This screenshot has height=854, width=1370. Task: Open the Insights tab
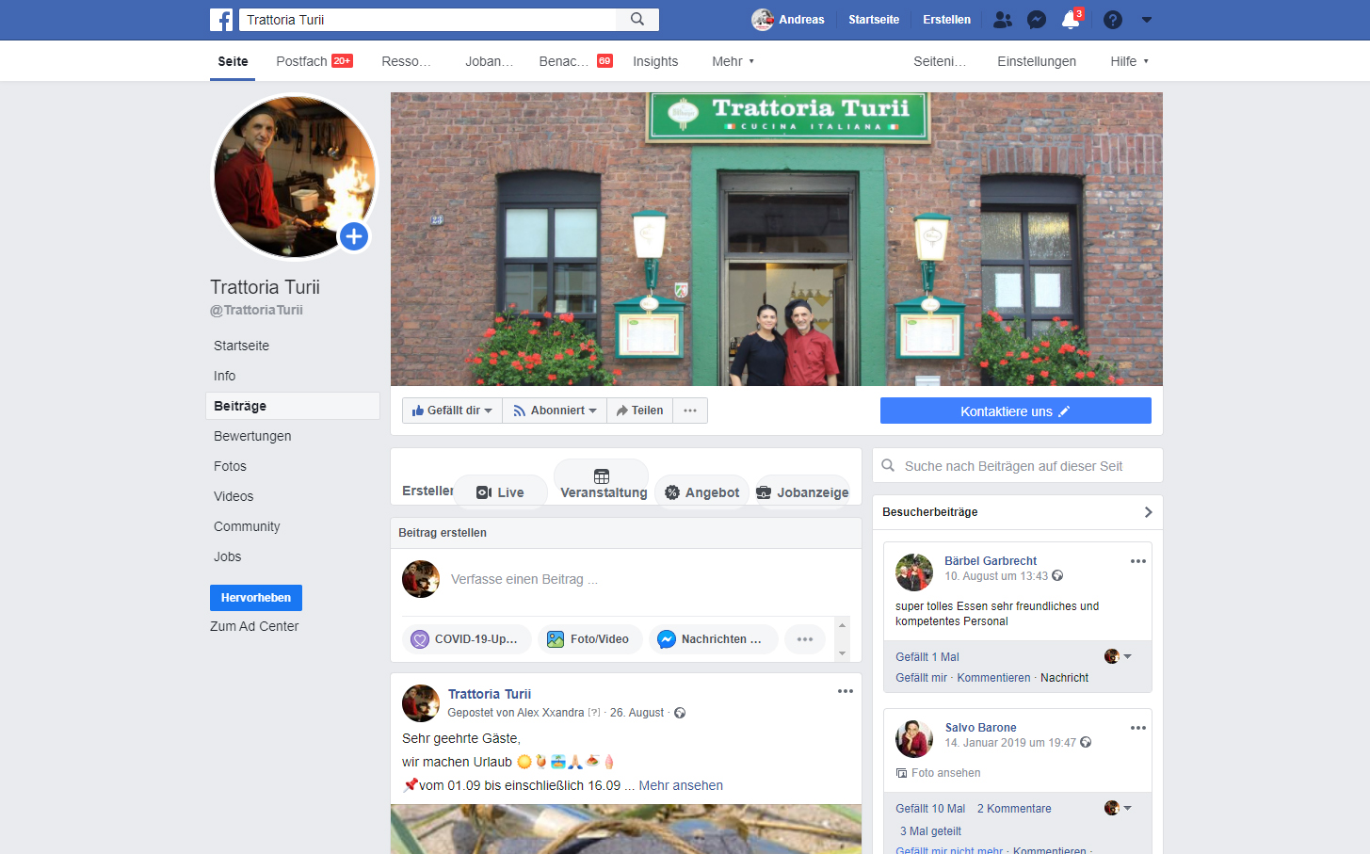(x=655, y=61)
